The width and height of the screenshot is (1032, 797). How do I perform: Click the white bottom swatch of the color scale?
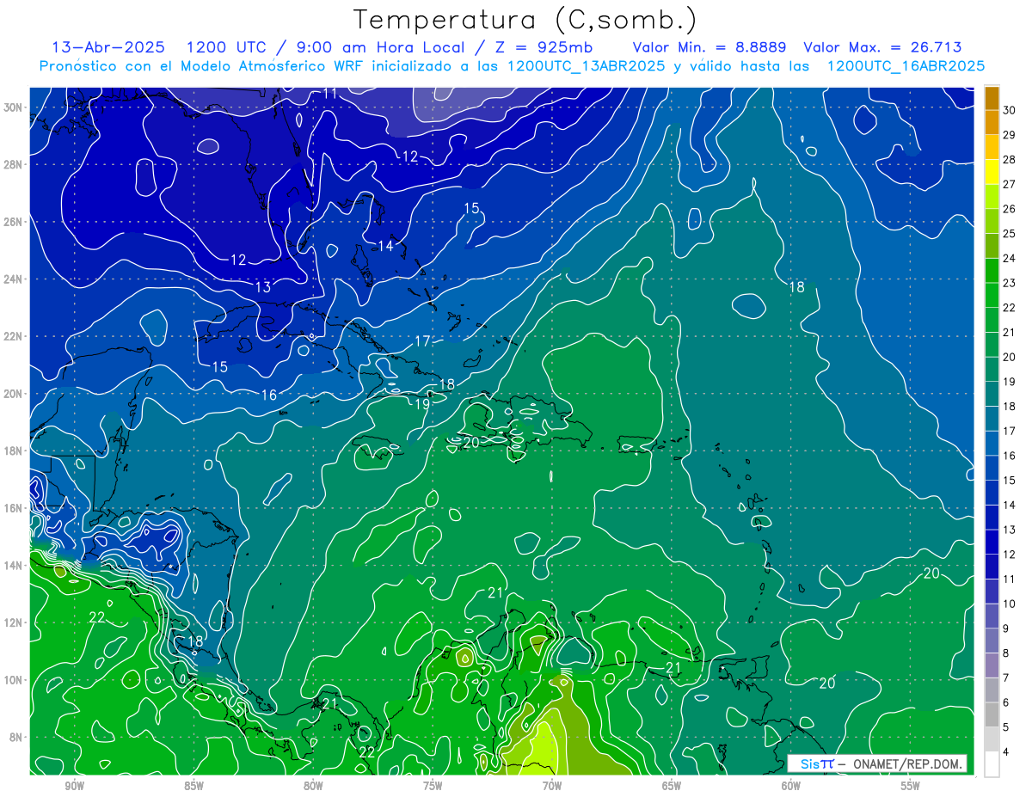click(x=992, y=764)
